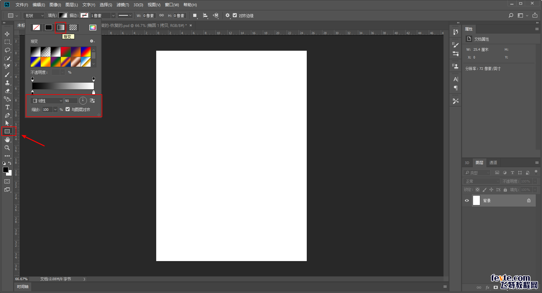Switch to the 3D panel tab
This screenshot has width=542, height=293.
[467, 163]
